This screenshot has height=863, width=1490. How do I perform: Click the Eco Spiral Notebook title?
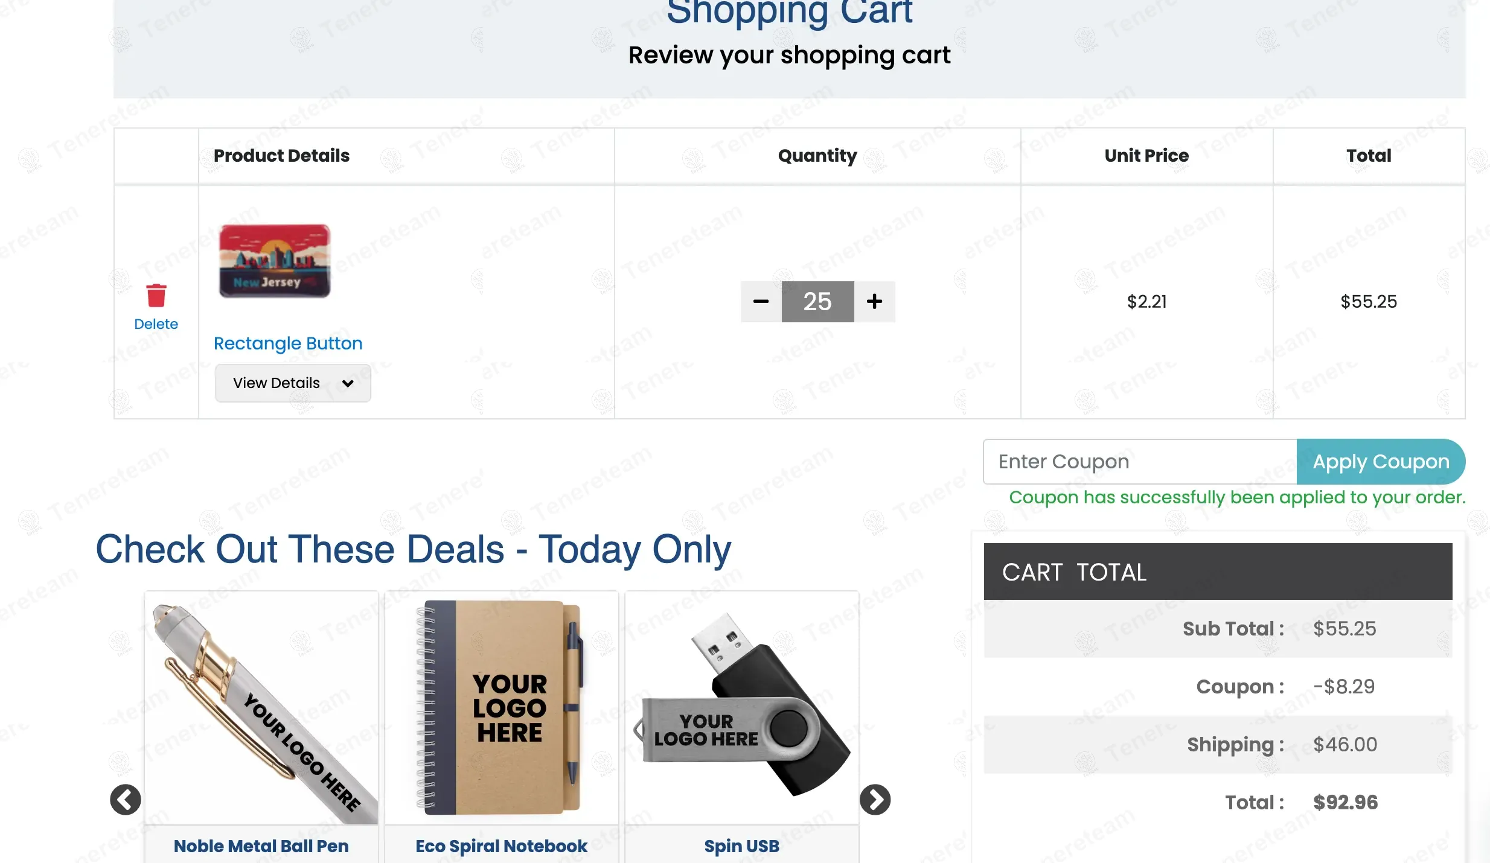click(501, 846)
